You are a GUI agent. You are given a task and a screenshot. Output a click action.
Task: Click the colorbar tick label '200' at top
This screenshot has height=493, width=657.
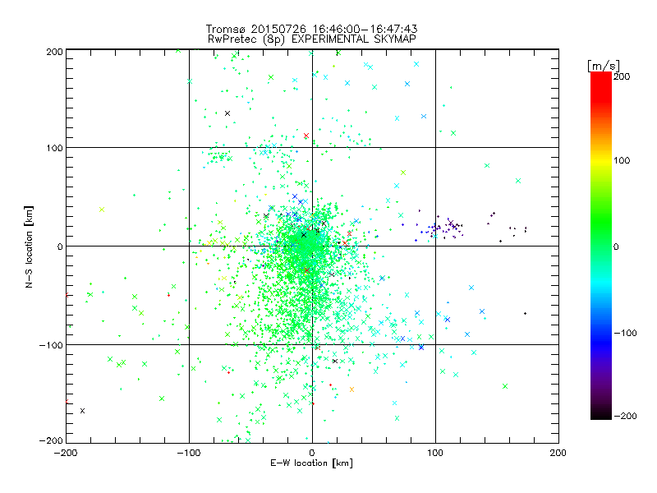tap(622, 76)
